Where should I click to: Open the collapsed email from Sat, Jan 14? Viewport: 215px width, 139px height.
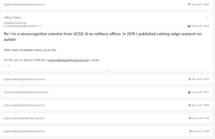(106, 118)
